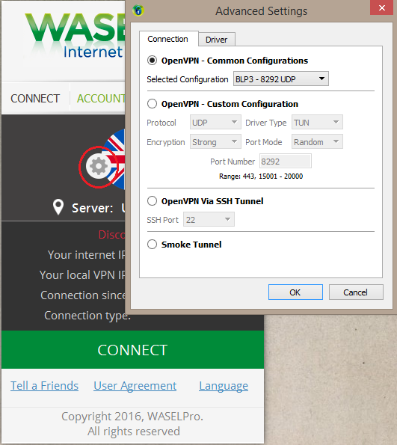Click the UK flag server icon

(115, 159)
